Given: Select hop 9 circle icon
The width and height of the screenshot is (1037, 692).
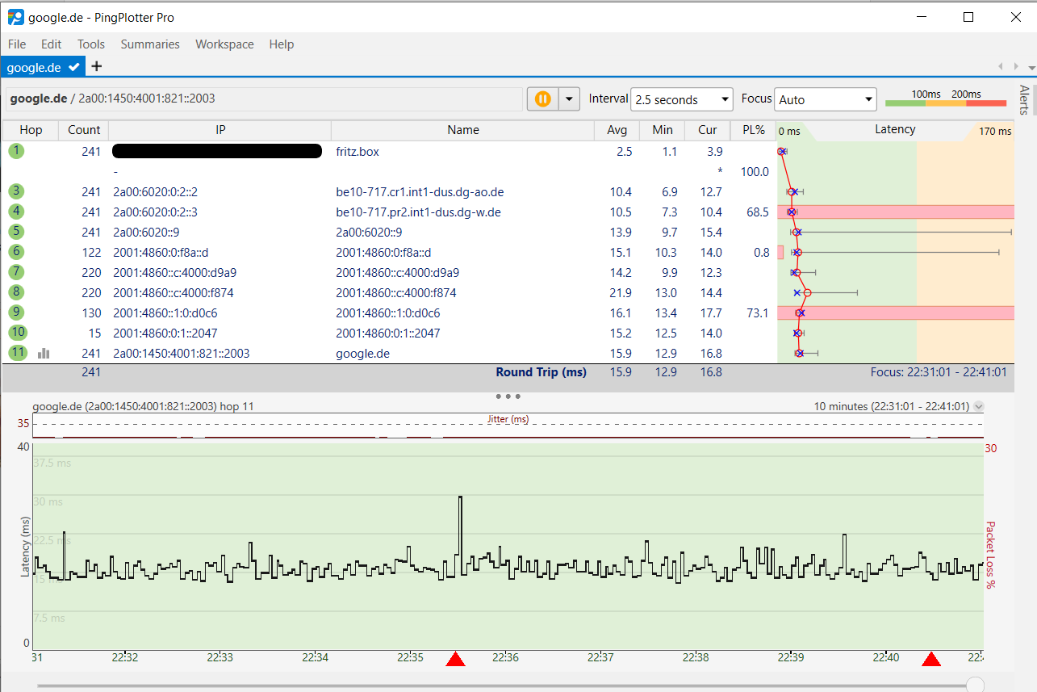Looking at the screenshot, I should [17, 312].
